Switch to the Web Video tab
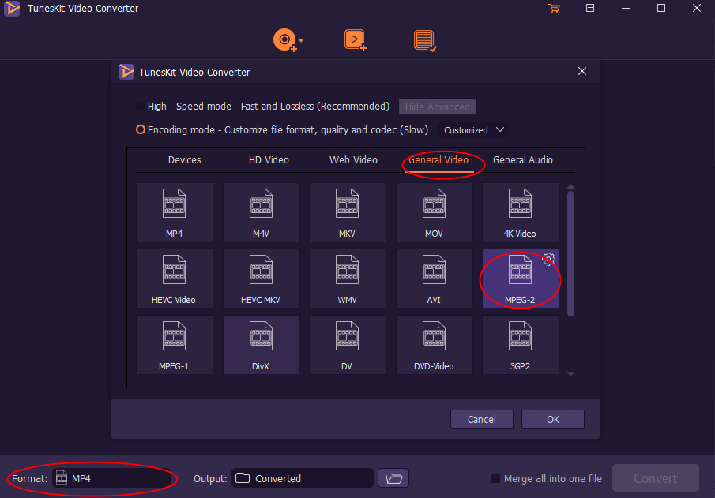 coord(353,160)
